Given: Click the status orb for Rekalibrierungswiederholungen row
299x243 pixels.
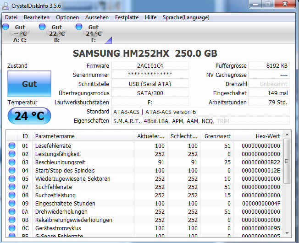Looking at the screenshot, I should pos(12,220).
